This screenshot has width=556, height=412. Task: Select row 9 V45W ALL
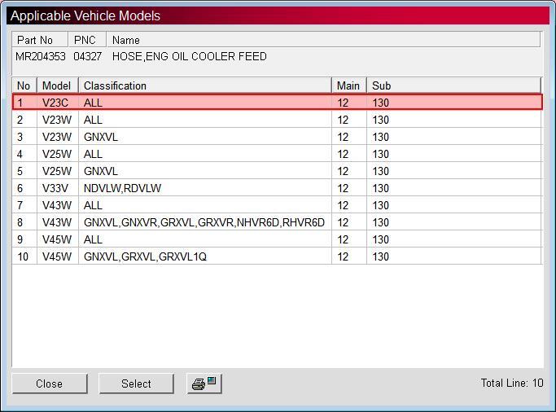point(278,239)
